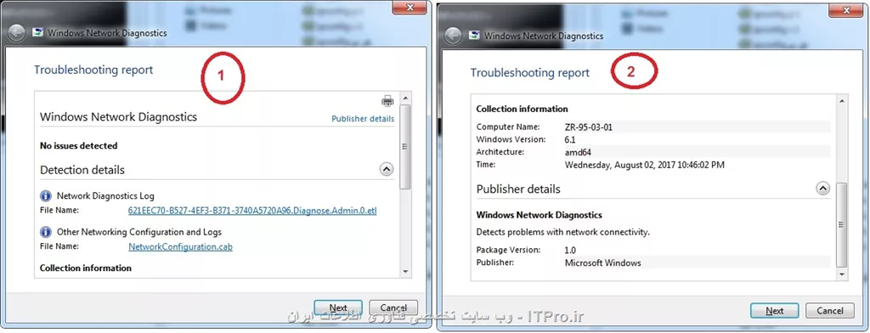The height and width of the screenshot is (333, 870).
Task: Click Collection information heading in the right window
Action: click(523, 109)
